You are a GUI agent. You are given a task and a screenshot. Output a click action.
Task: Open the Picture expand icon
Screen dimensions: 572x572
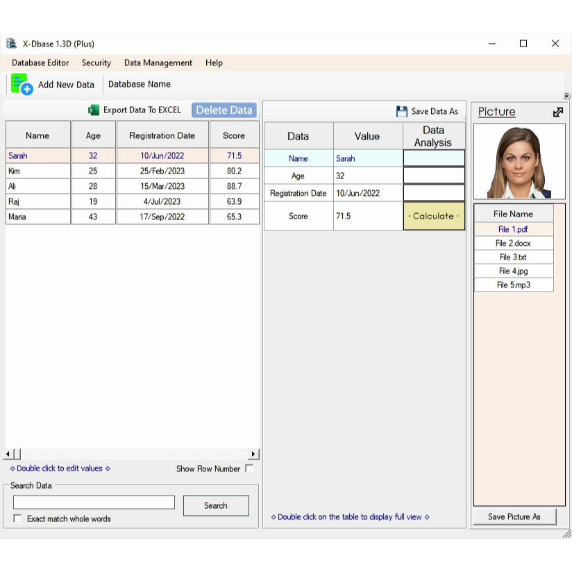point(558,112)
